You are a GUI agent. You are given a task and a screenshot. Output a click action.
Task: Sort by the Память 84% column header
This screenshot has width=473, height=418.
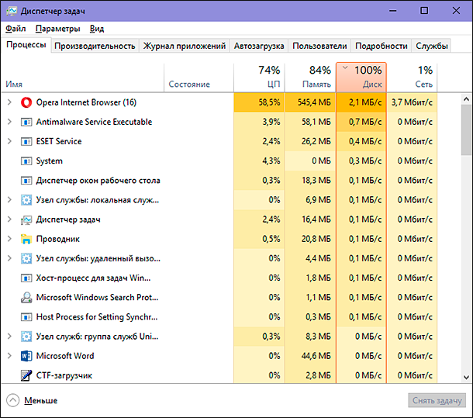(310, 78)
